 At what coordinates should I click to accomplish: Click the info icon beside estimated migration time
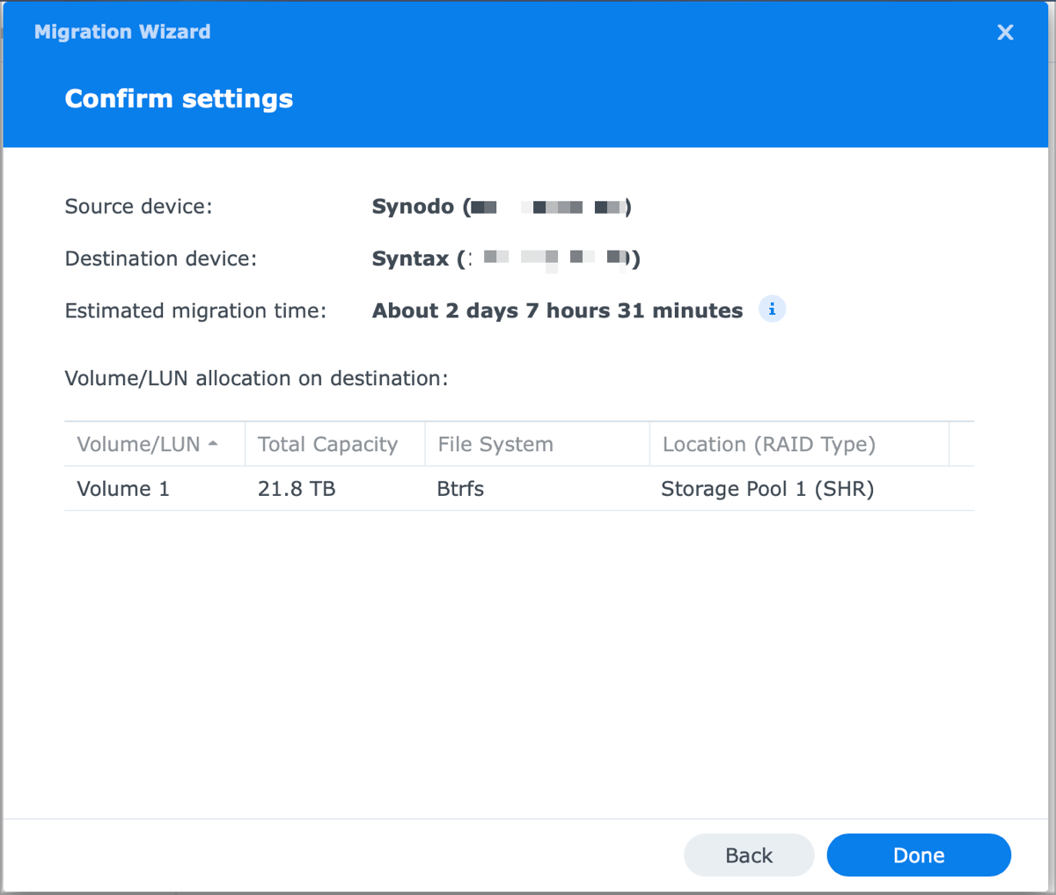(x=772, y=309)
